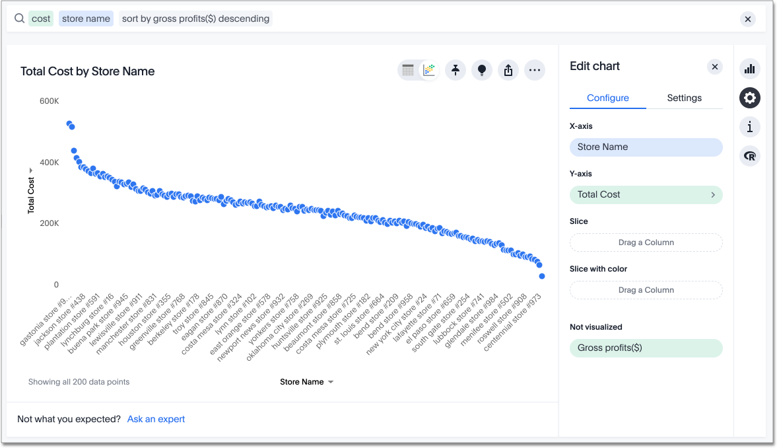Image resolution: width=777 pixels, height=448 pixels.
Task: Switch to table view icon
Action: [x=408, y=70]
